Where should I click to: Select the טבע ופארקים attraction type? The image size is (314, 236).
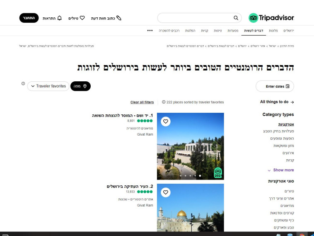coord(284,227)
